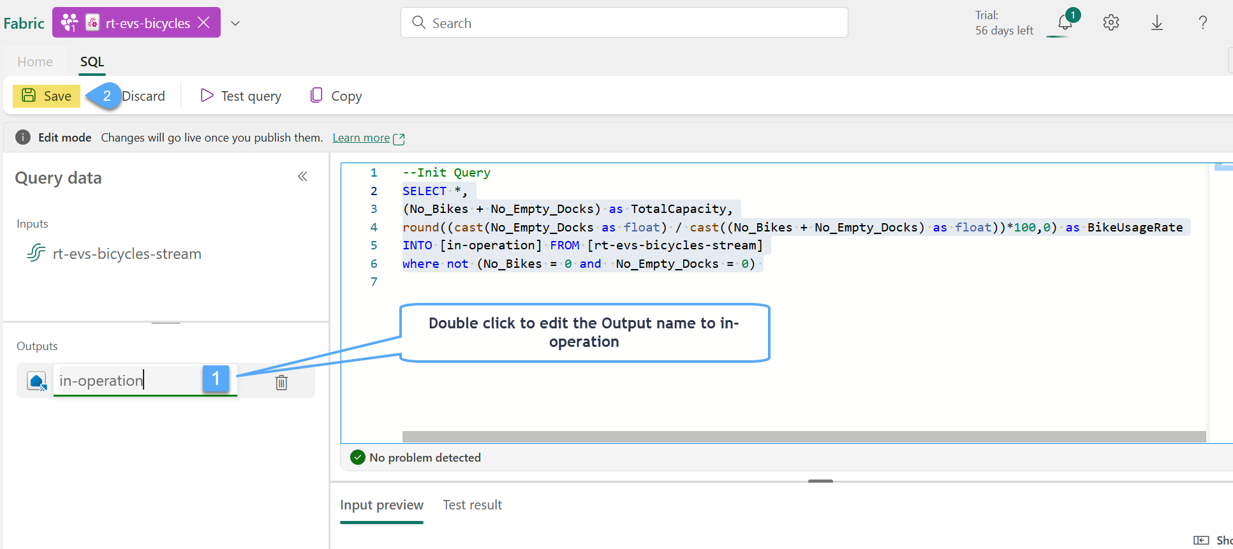Switch to the Home tab
The height and width of the screenshot is (549, 1233).
coord(35,62)
